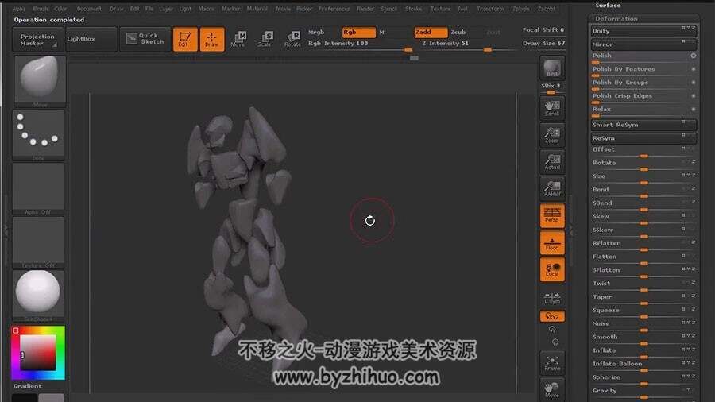Click the Draw Size slider
The image size is (715, 402).
pyautogui.click(x=543, y=44)
